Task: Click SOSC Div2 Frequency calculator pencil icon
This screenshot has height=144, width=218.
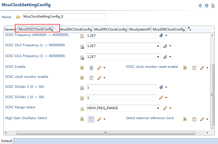Action: pyautogui.click(x=165, y=46)
